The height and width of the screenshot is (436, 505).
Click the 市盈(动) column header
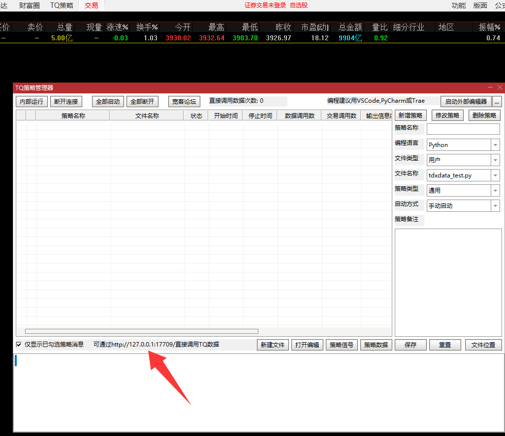(315, 28)
